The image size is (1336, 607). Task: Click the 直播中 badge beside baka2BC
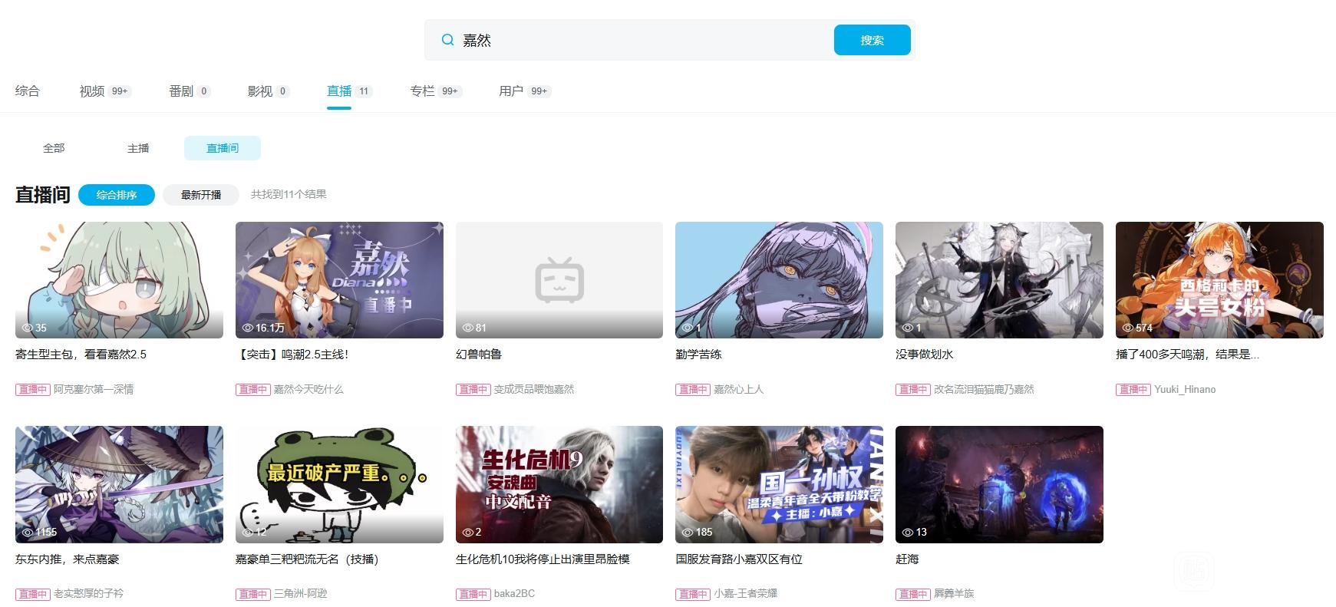pyautogui.click(x=473, y=593)
